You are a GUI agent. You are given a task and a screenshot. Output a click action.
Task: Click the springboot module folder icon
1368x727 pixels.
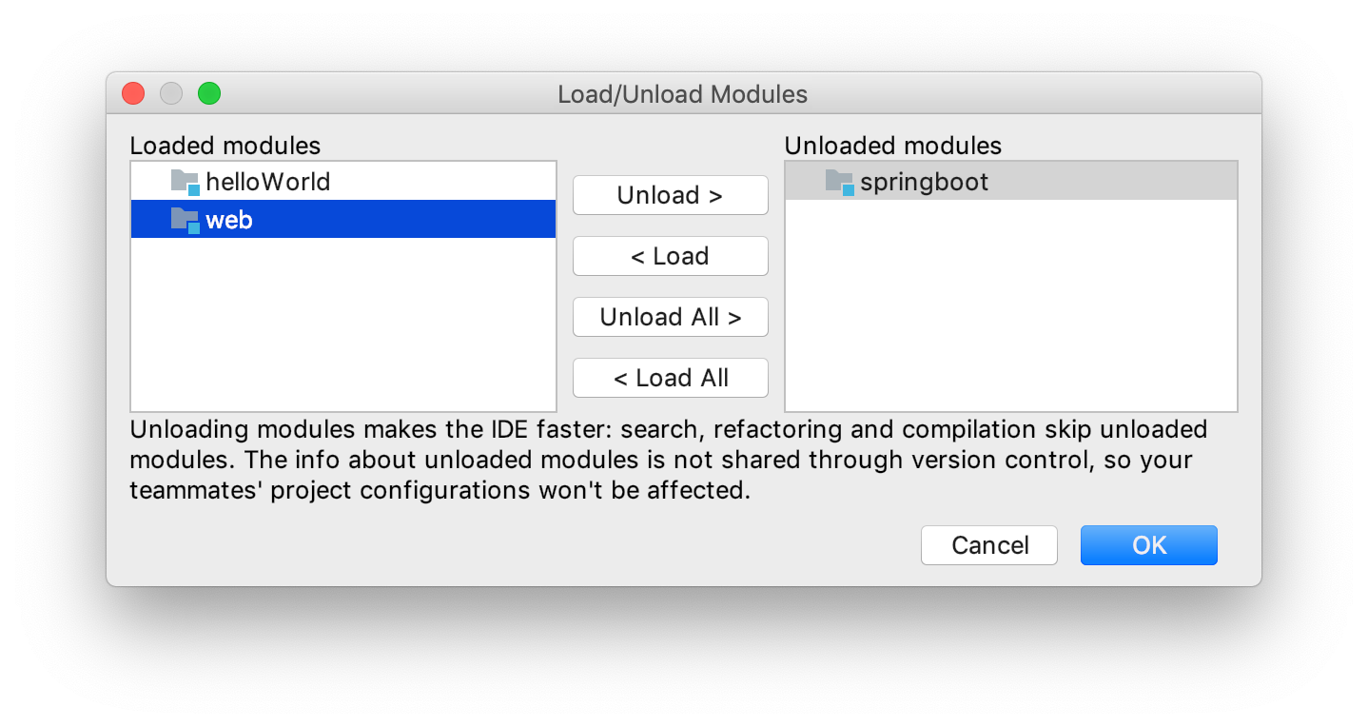(840, 182)
